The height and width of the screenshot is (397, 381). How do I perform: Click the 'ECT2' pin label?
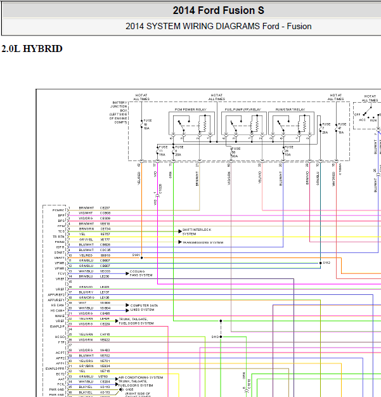(x=60, y=374)
